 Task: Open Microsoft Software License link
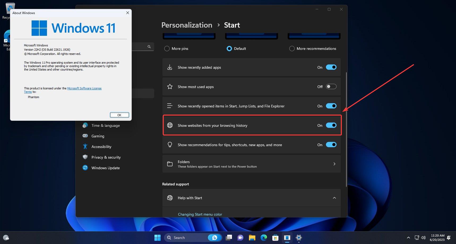pyautogui.click(x=84, y=88)
